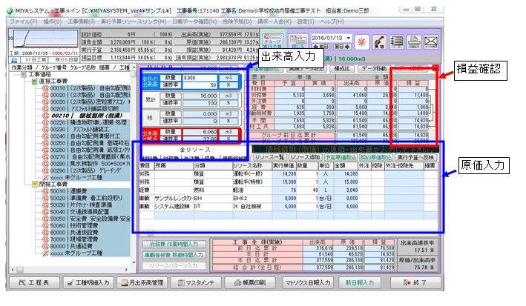
Task: Click the 閉じる panel icon button
Action: tap(298, 41)
